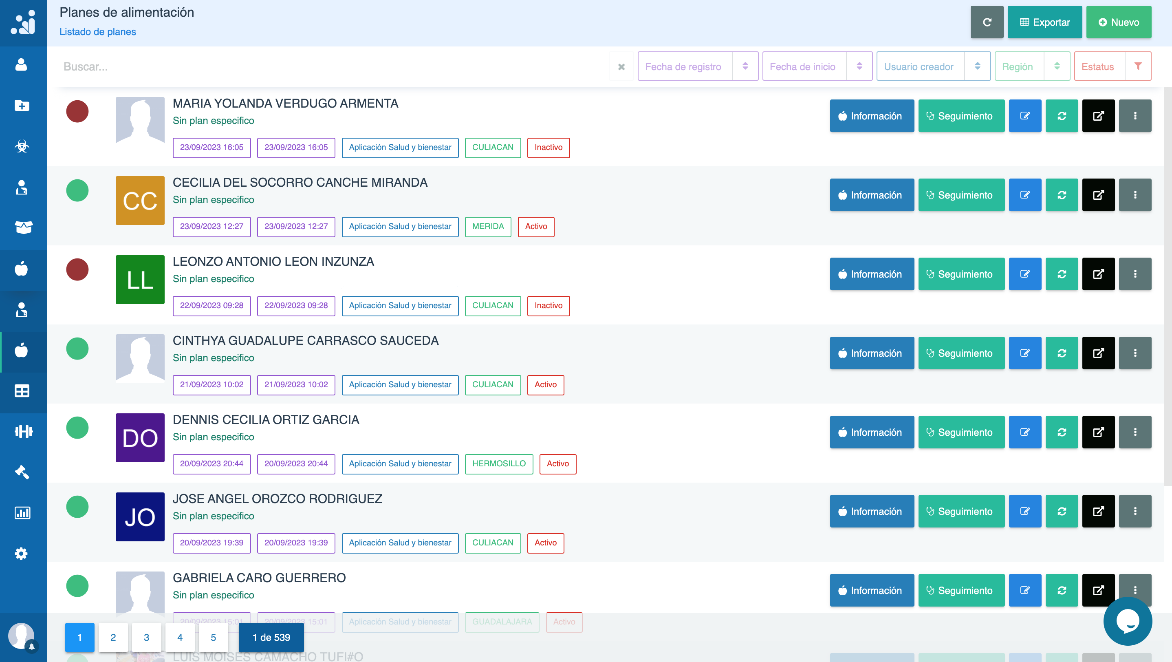Click the MERIDA region tag
This screenshot has width=1172, height=662.
488,227
